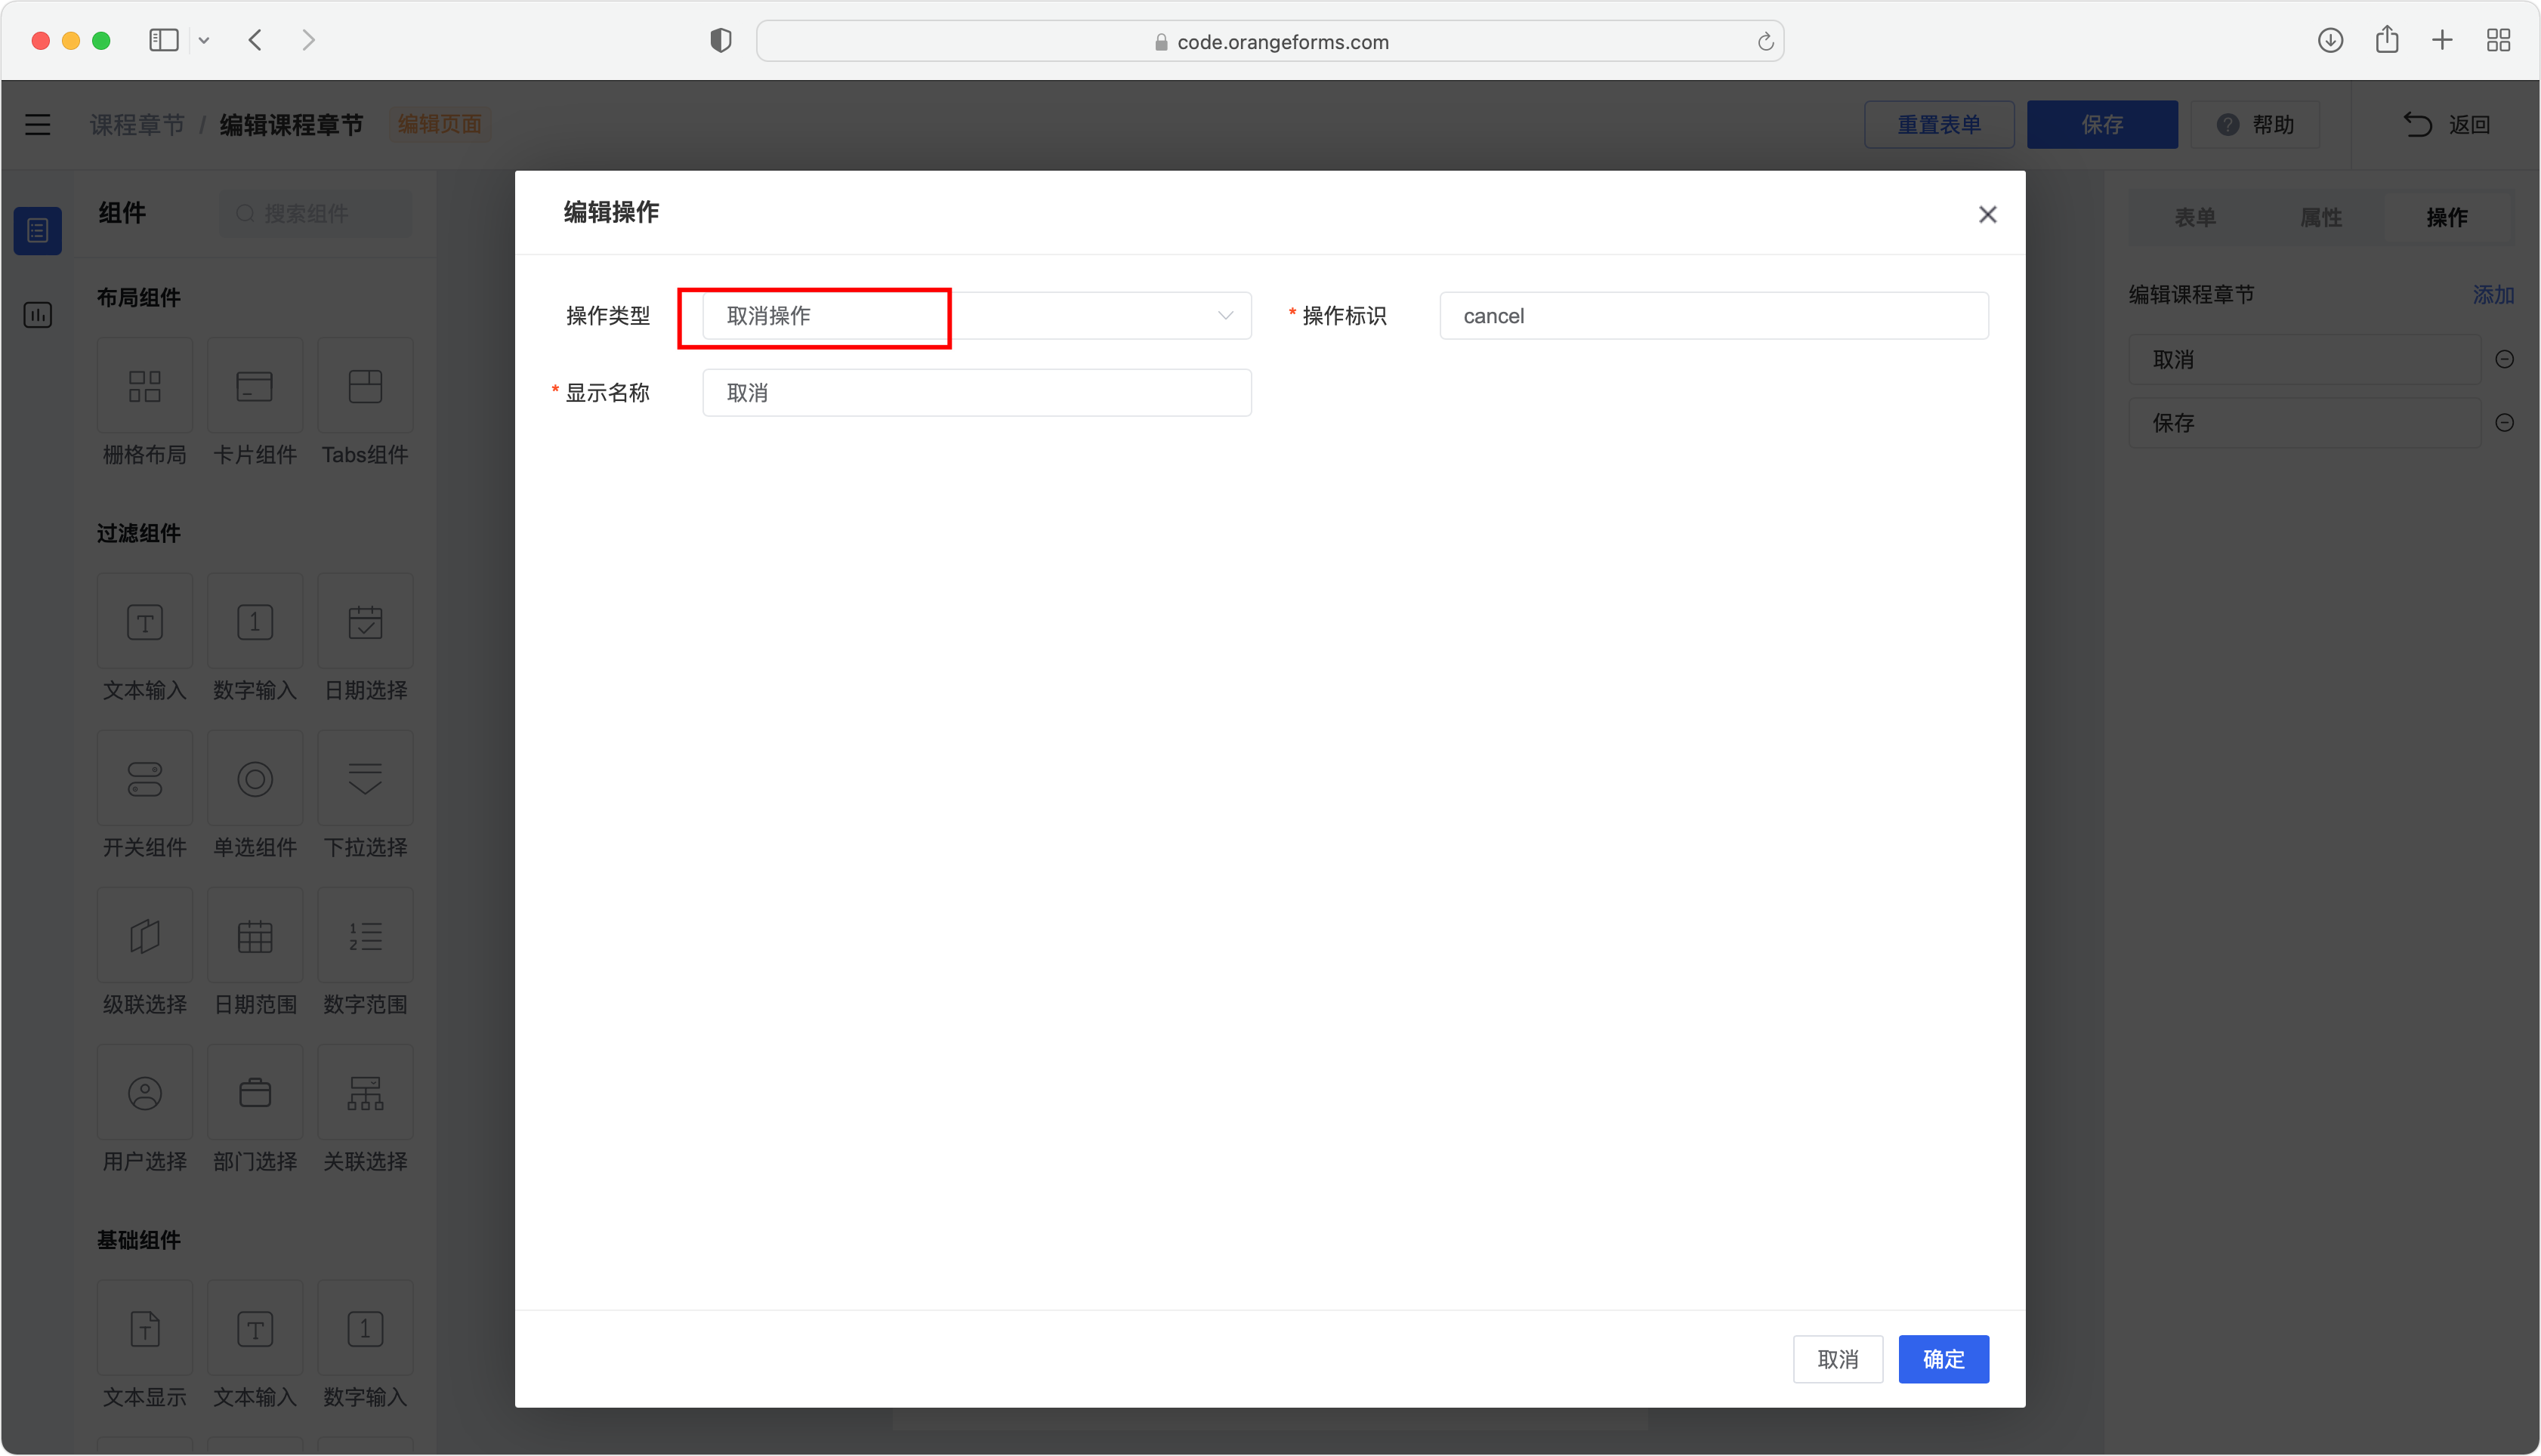The image size is (2541, 1456).
Task: Click the 课程章节 breadcrumb
Action: [138, 125]
